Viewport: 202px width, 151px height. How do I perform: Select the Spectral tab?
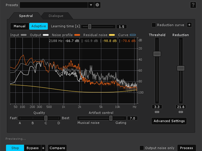[x=26, y=16]
